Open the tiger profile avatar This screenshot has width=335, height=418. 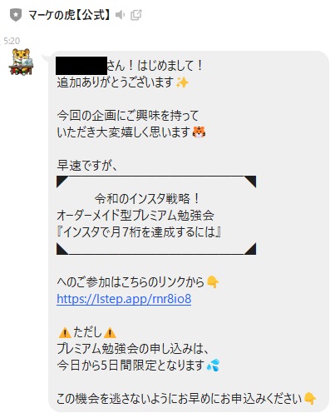click(x=21, y=62)
